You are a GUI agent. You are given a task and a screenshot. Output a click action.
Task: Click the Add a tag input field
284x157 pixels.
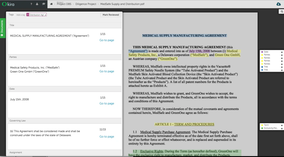[x=21, y=15]
